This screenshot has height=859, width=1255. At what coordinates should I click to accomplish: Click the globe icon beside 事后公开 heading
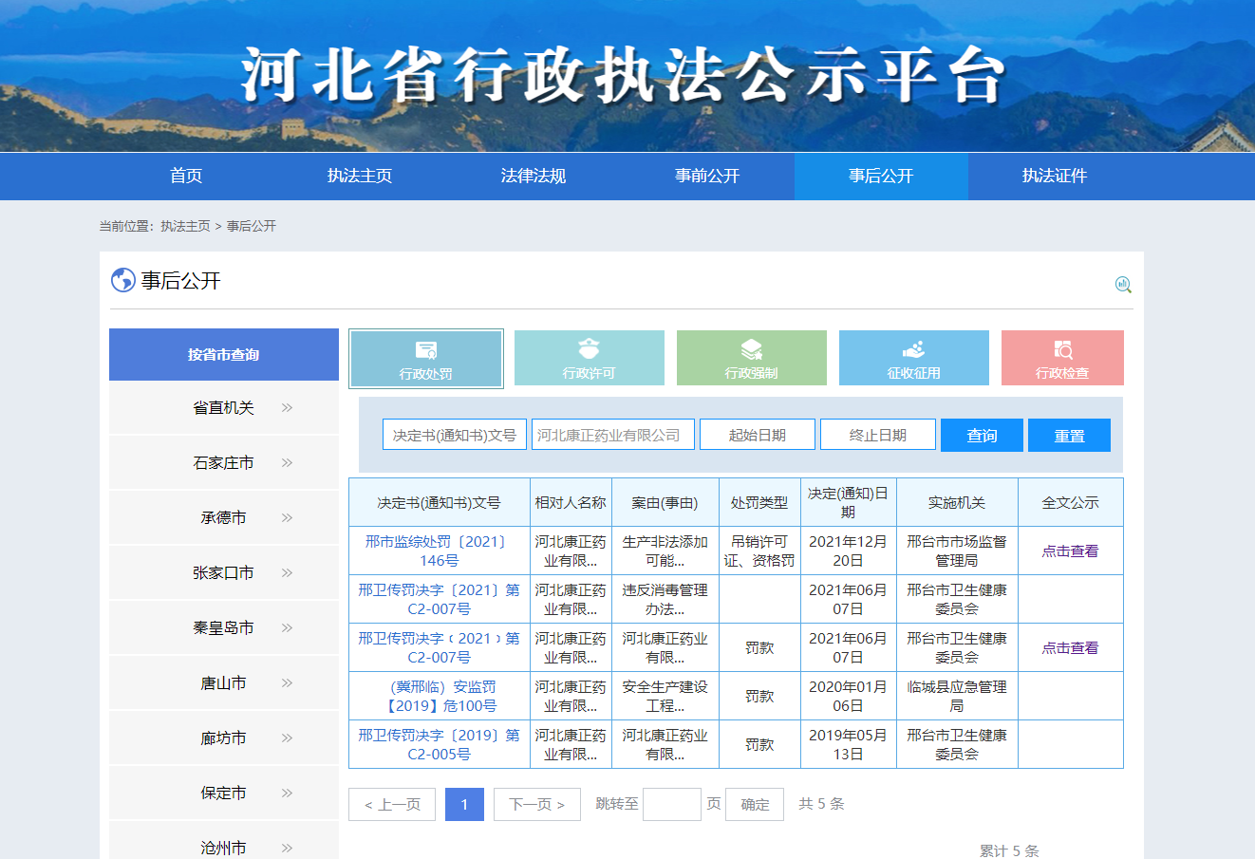123,280
